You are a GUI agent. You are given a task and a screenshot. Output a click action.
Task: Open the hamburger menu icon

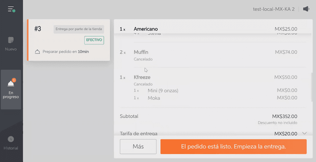point(11,9)
